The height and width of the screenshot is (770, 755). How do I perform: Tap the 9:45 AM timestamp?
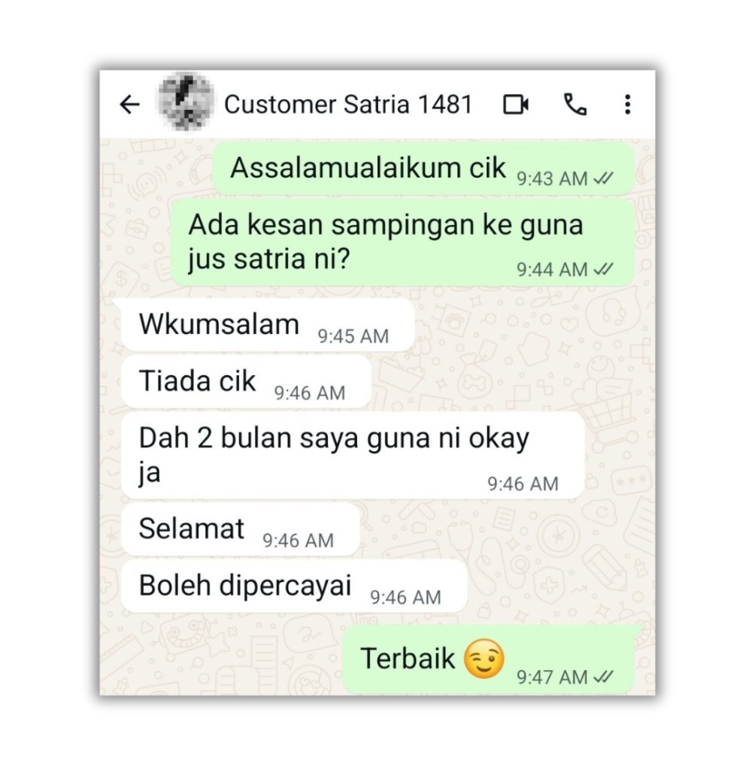[x=353, y=336]
